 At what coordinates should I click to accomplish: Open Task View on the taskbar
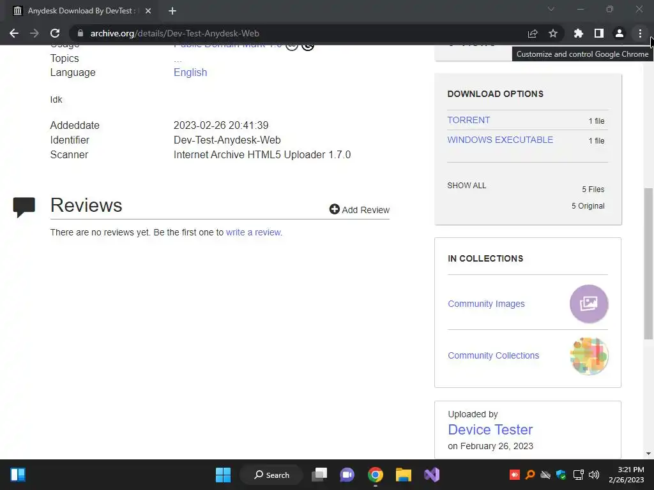click(x=319, y=475)
